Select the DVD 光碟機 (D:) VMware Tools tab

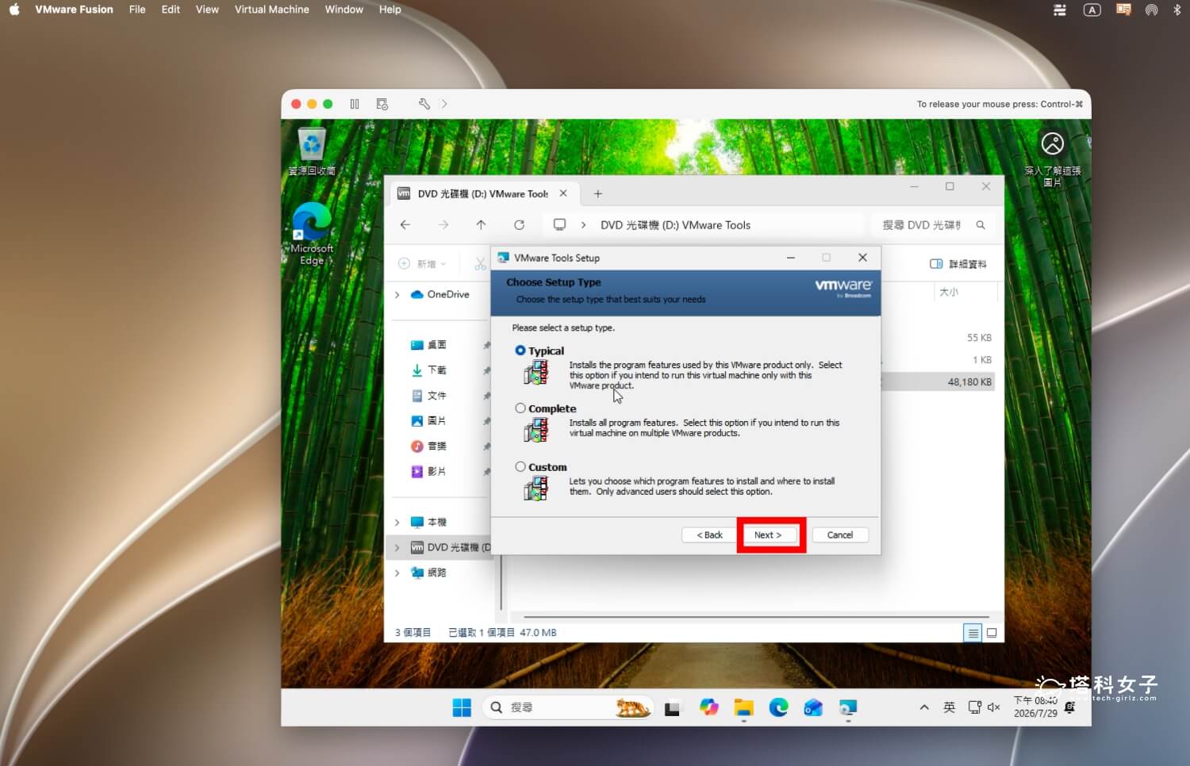(x=482, y=193)
